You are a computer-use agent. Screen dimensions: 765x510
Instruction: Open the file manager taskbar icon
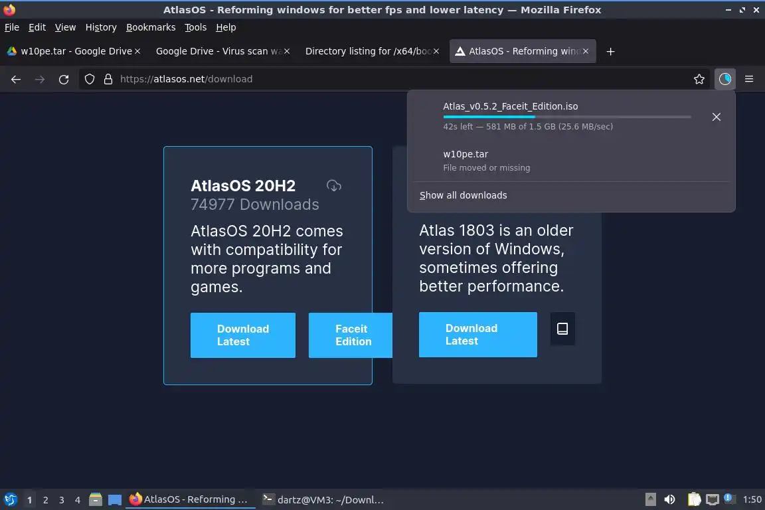click(x=96, y=499)
